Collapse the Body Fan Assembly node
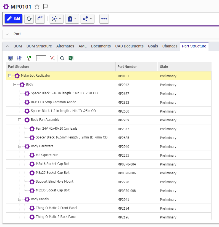The image size is (219, 227). [20, 120]
